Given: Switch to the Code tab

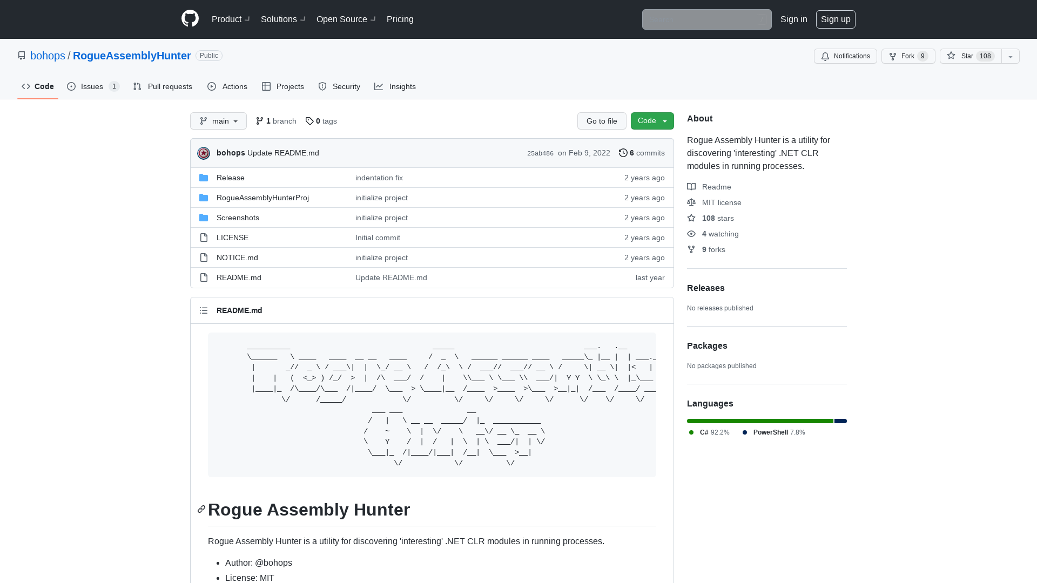Looking at the screenshot, I should point(38,86).
